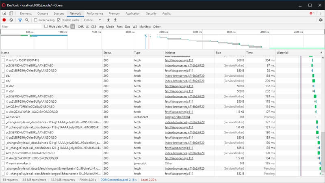Viewport: 325px width, 183px height.
Task: Open network search magnifier
Action: click(27, 20)
